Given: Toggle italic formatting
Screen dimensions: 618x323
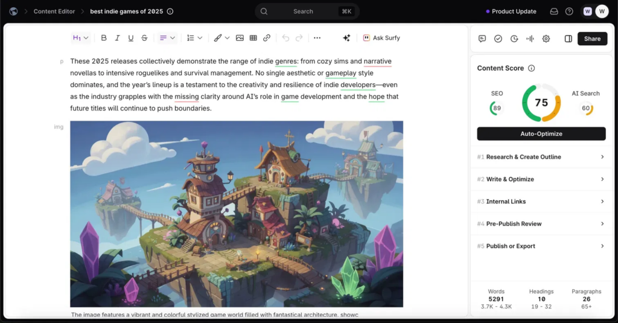Looking at the screenshot, I should tap(117, 38).
